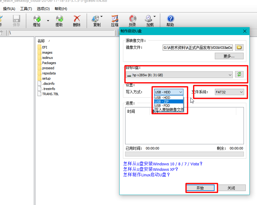Select USB - ZIP write method option
The width and height of the screenshot is (257, 205).
pyautogui.click(x=169, y=102)
